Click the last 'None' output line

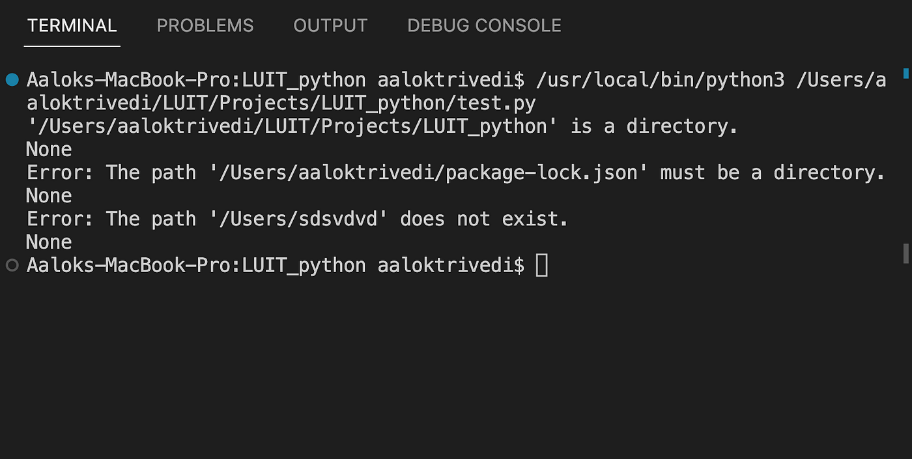point(49,242)
